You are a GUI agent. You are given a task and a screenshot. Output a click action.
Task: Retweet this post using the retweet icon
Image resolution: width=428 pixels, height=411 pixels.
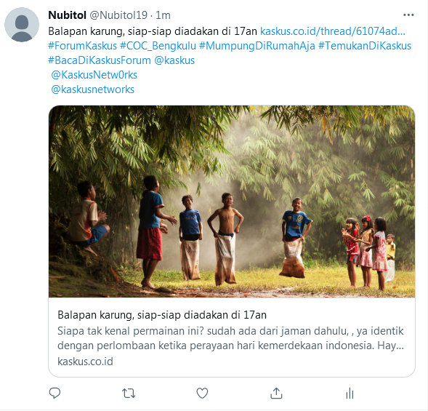[x=129, y=394]
